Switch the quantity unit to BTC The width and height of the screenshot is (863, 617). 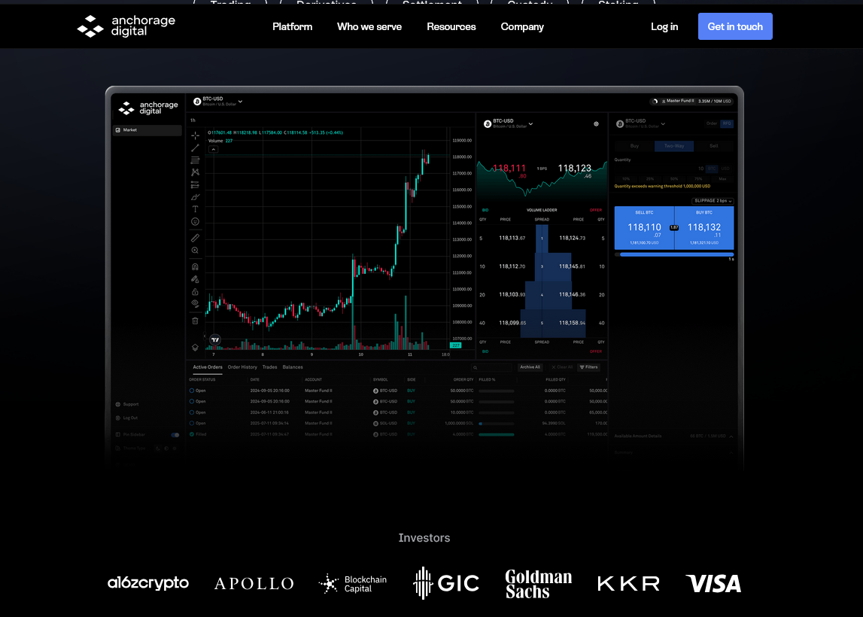point(713,169)
